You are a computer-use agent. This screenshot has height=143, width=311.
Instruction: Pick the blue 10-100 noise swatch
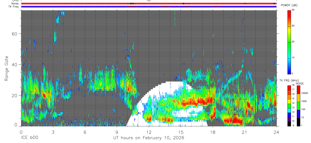(298, 114)
